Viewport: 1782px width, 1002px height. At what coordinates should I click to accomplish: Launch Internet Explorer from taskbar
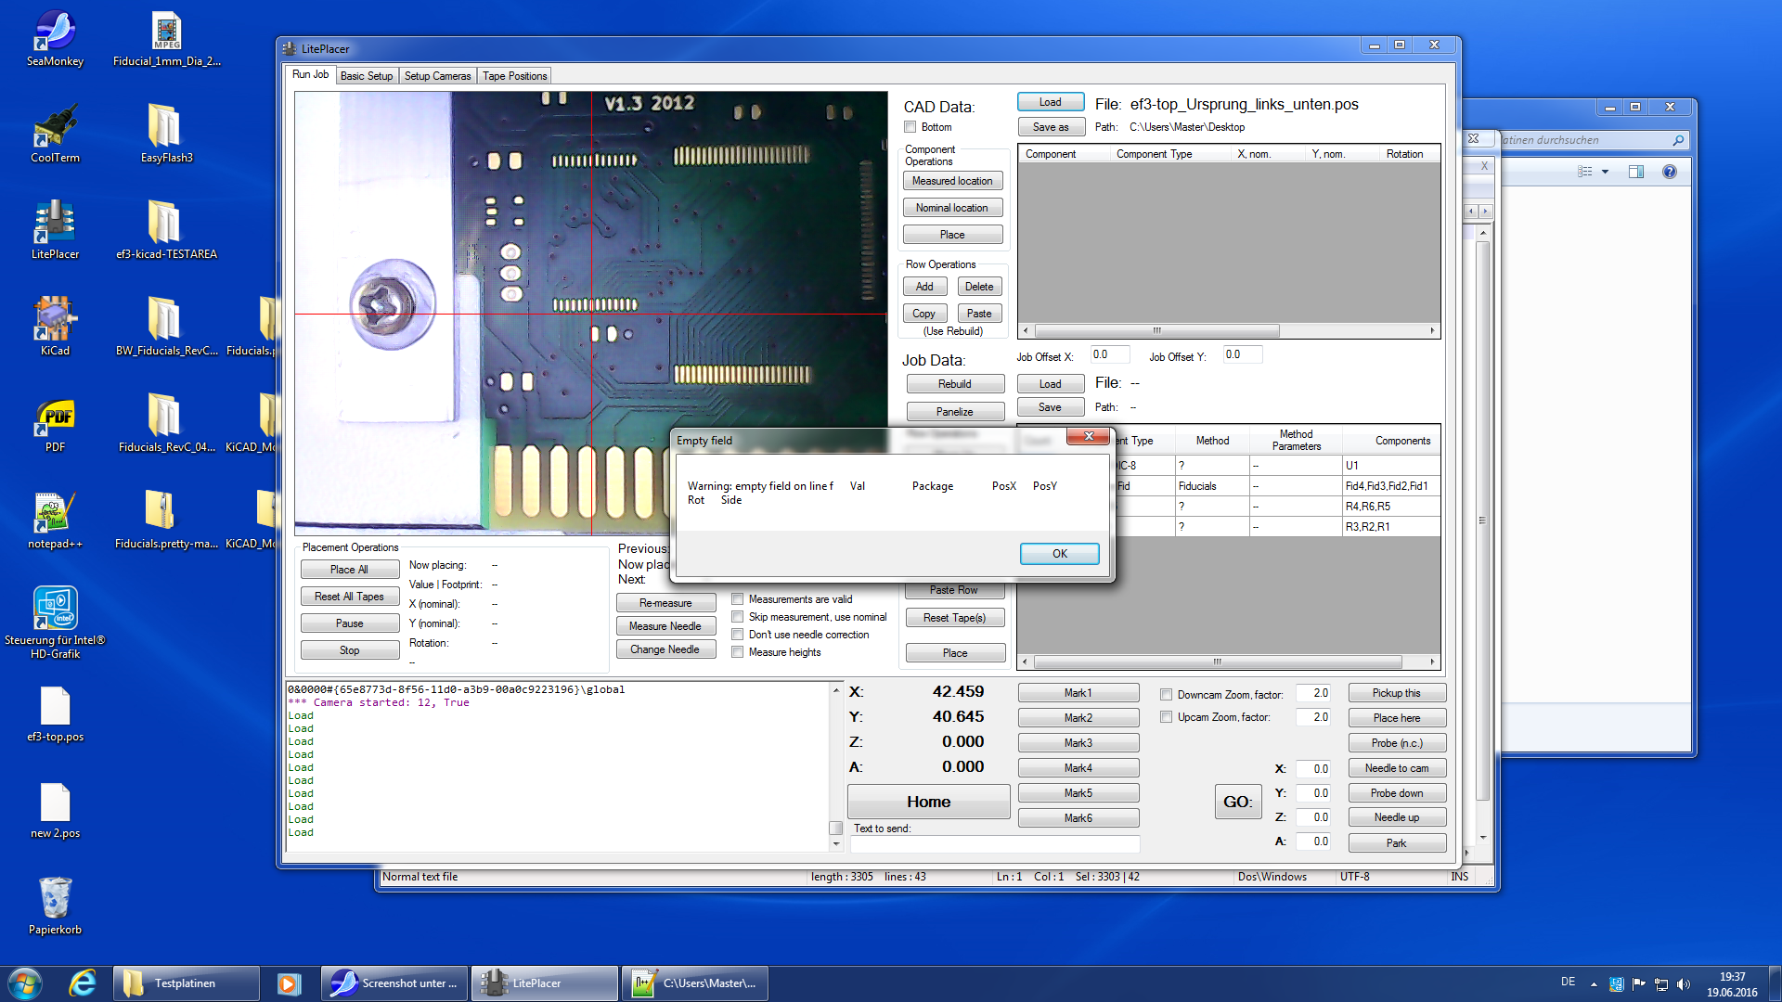click(x=83, y=983)
